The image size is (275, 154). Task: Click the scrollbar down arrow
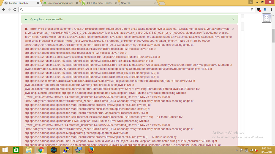point(273,144)
